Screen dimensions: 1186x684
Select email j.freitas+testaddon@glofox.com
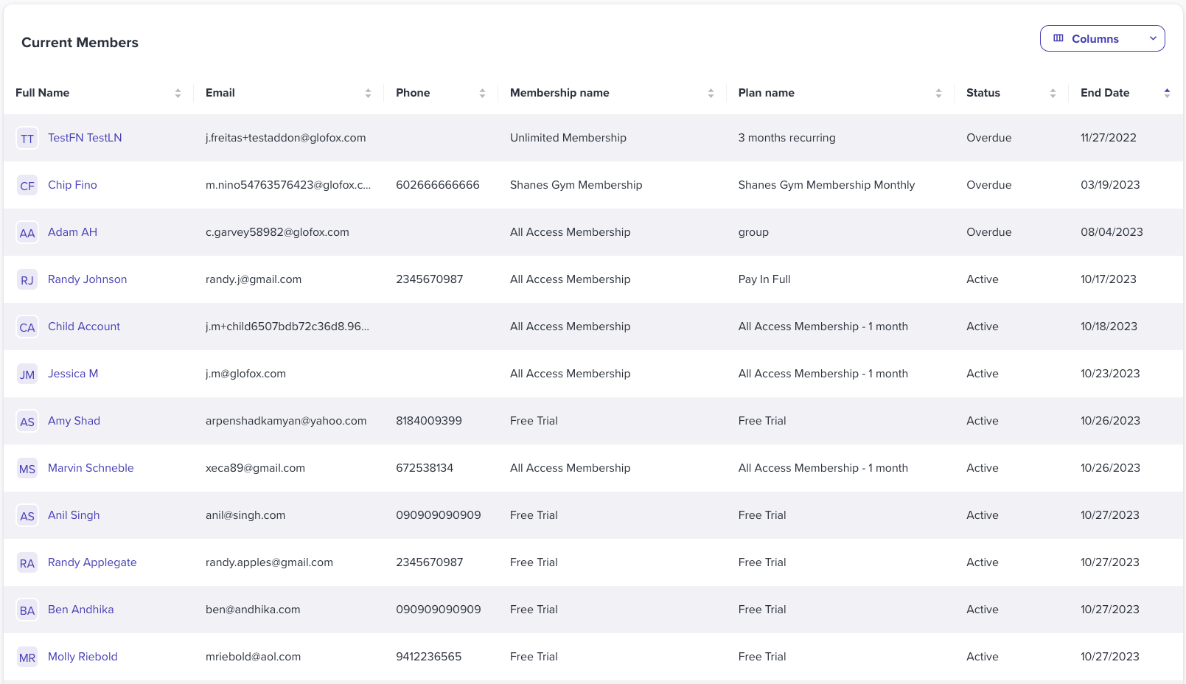pyautogui.click(x=285, y=138)
